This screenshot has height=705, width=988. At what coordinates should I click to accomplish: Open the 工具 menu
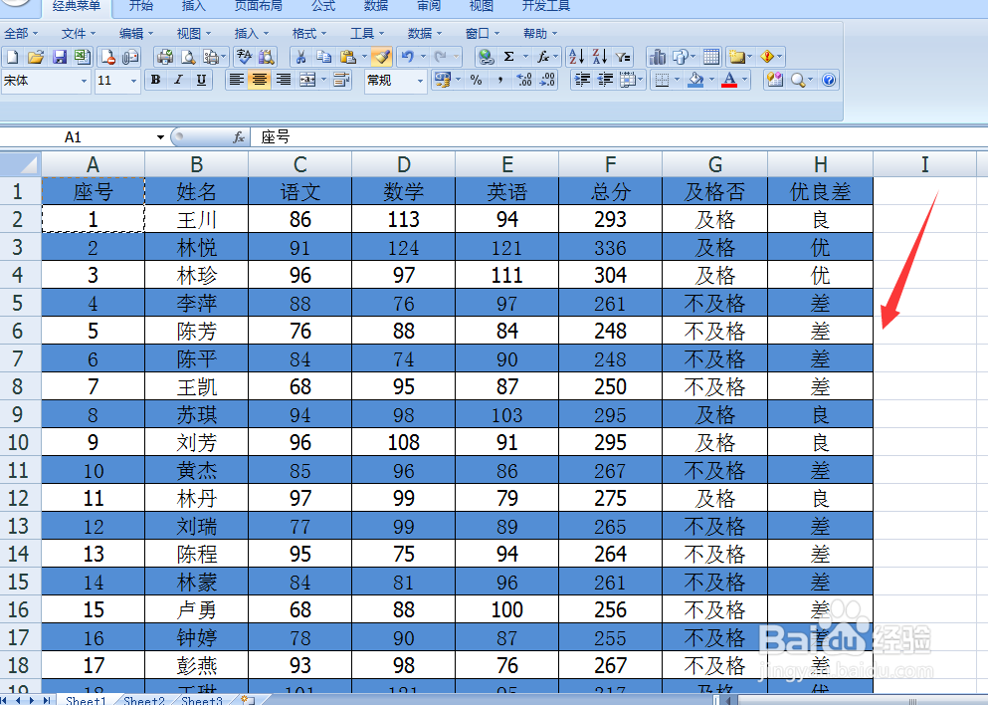(x=367, y=34)
